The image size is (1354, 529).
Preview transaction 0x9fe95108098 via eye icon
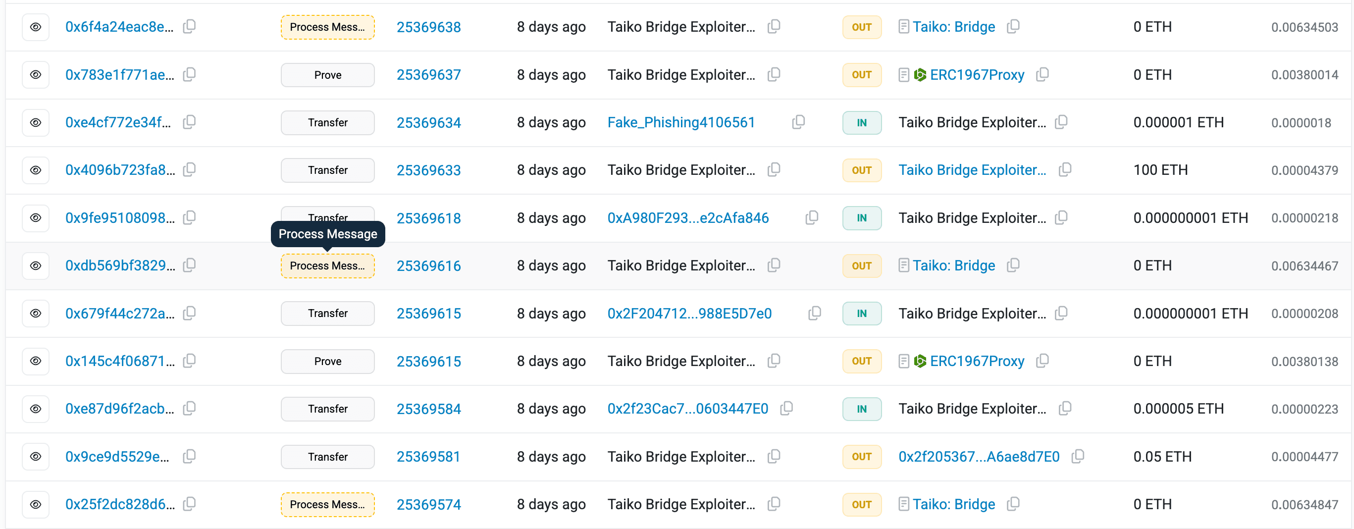[x=35, y=218]
